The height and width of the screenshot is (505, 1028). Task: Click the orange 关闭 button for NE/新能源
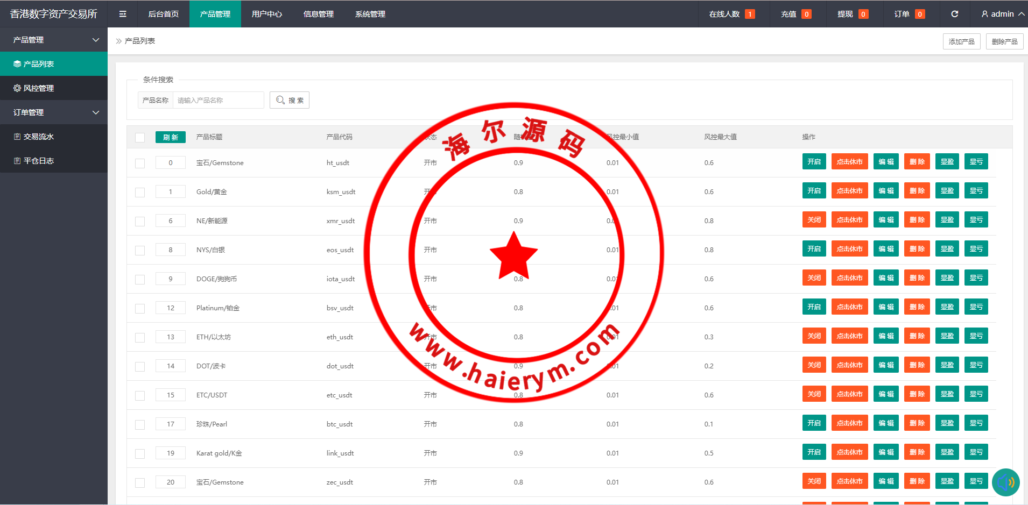(x=814, y=220)
